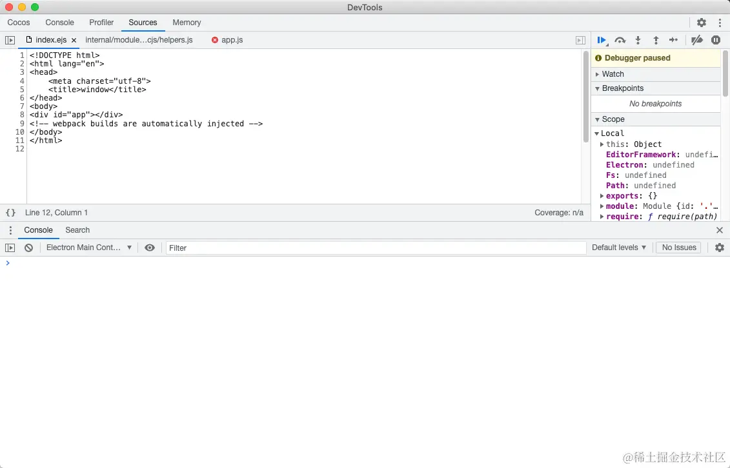Click line number 1 in gutter
Viewport: 730px width, 468px height.
click(x=21, y=55)
